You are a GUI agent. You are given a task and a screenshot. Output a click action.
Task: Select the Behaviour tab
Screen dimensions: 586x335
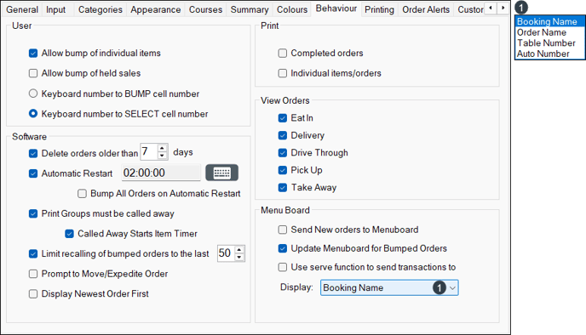(336, 9)
